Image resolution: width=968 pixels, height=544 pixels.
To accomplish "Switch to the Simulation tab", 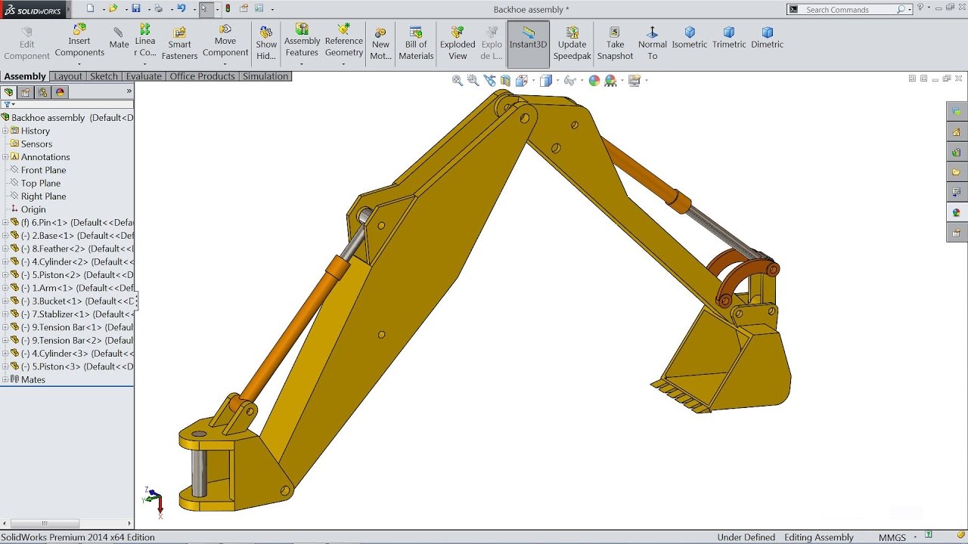I will pyautogui.click(x=265, y=76).
